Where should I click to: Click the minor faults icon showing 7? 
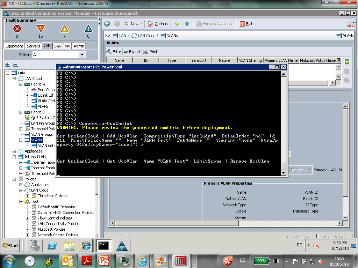[64, 29]
